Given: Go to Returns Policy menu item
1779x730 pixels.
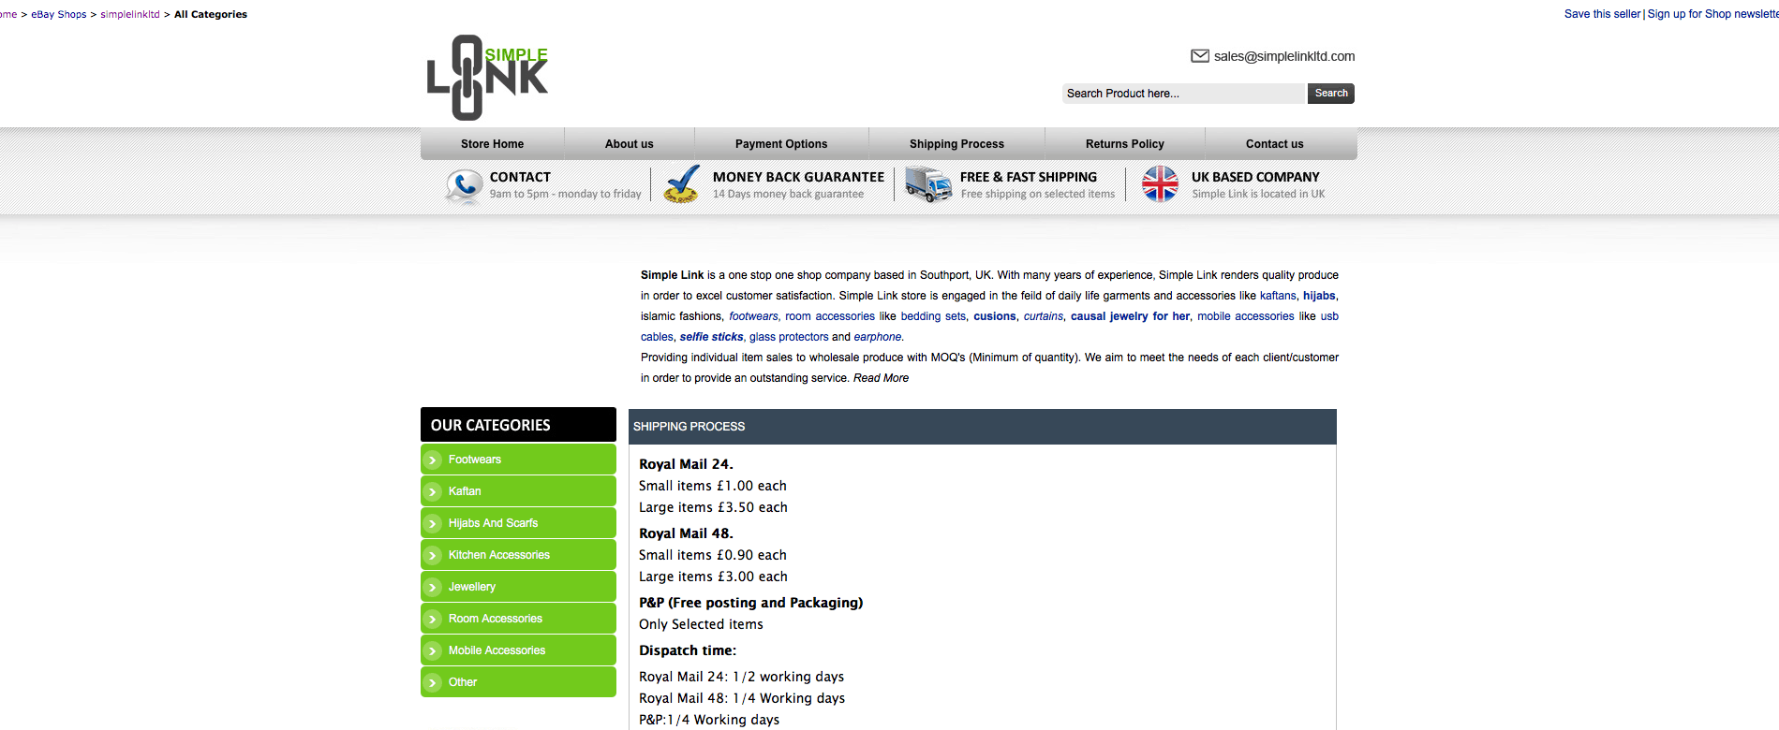Looking at the screenshot, I should coord(1124,144).
